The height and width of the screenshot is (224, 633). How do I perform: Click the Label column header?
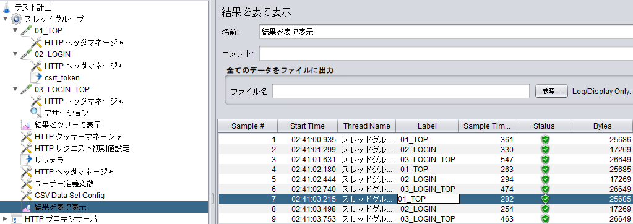pyautogui.click(x=427, y=126)
